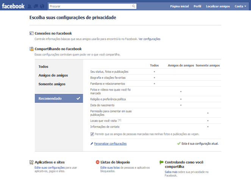Screen dimensions: 251x179
Task: Select the Somente amigos preset
Action: (x=52, y=84)
